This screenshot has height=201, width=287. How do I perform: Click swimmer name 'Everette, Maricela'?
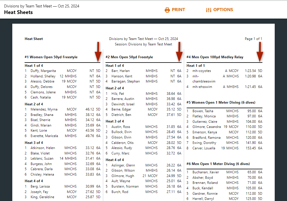click(x=44, y=136)
